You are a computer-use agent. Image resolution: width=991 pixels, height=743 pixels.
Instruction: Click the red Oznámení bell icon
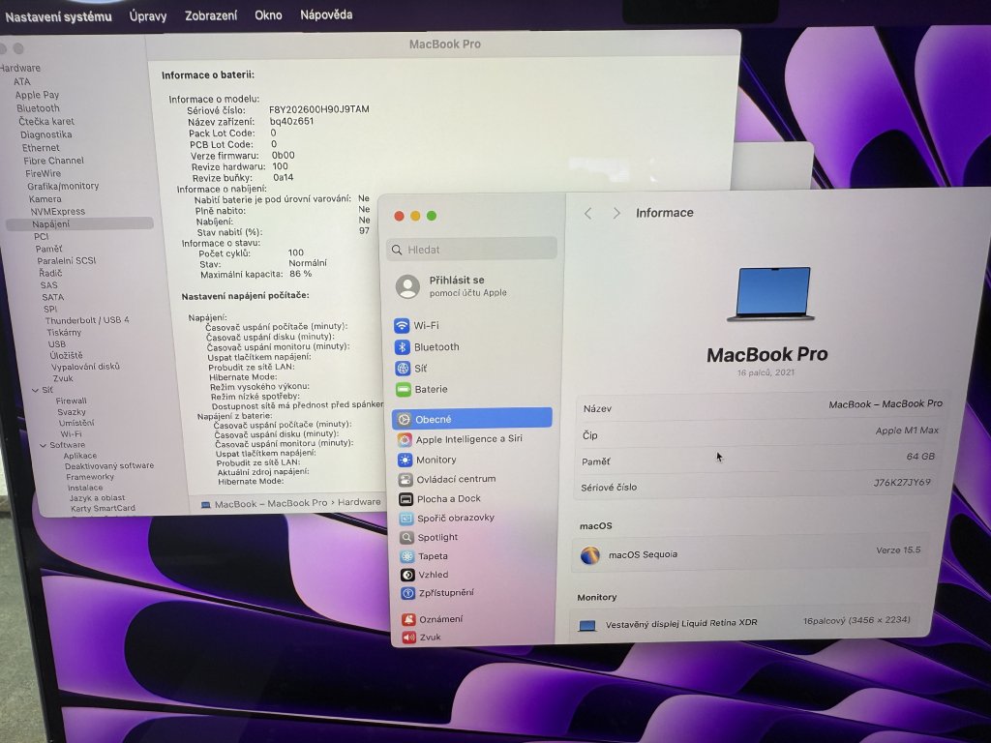point(409,619)
